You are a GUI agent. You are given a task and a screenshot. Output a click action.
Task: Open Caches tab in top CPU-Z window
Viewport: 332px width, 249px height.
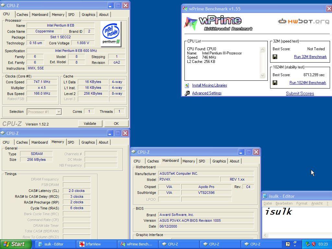[x=22, y=15]
